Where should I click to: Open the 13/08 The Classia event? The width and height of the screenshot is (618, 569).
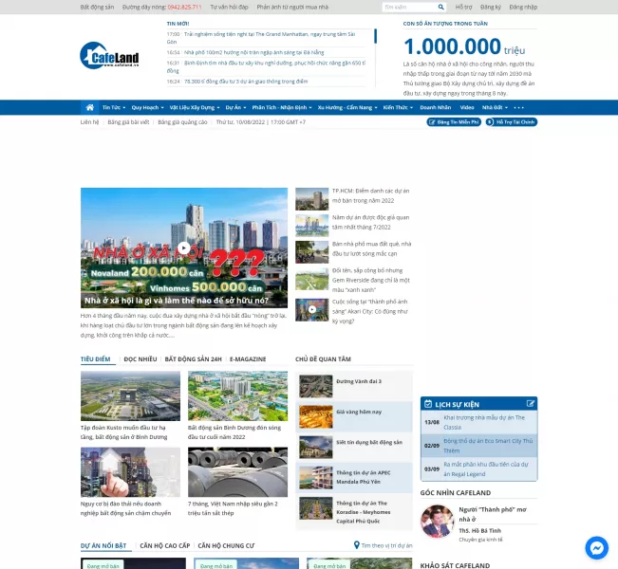[478, 422]
